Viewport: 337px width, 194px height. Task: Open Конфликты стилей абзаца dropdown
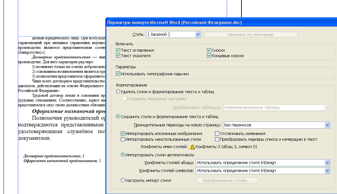(263, 163)
